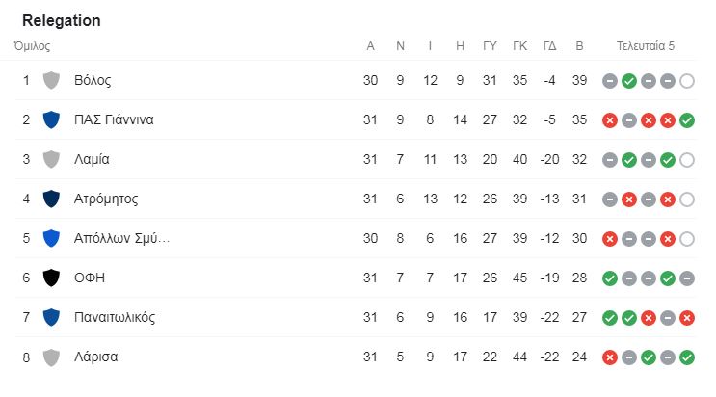Click the ΠΑΣ Γιάννινα blue shield icon
Image resolution: width=716 pixels, height=397 pixels.
click(51, 119)
